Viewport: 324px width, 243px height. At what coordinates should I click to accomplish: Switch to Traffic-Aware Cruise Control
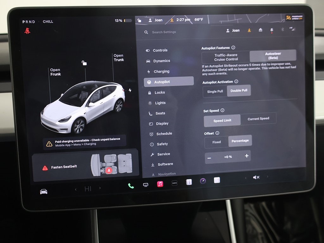pyautogui.click(x=226, y=57)
